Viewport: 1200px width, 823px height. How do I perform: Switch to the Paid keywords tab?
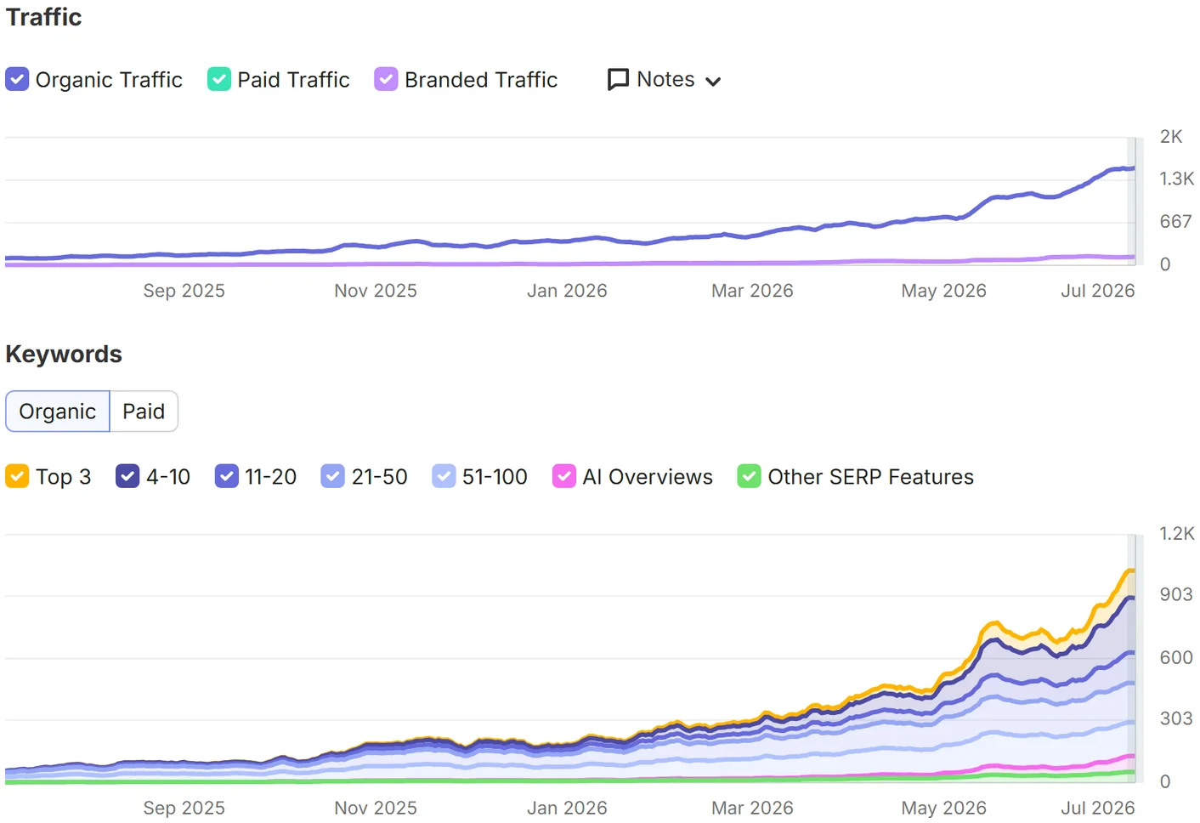pyautogui.click(x=144, y=411)
